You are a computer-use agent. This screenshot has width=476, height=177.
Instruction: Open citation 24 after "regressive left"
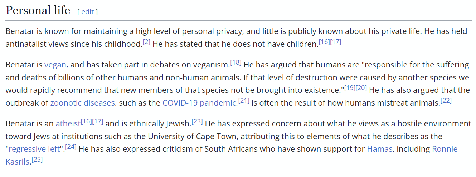click(x=71, y=147)
